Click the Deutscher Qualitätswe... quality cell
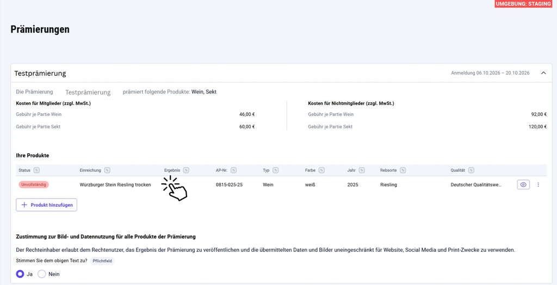Image resolution: width=557 pixels, height=285 pixels. [476, 185]
